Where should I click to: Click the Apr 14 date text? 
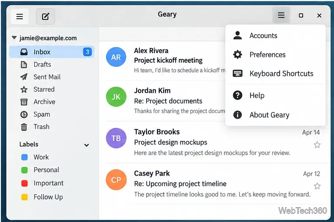pyautogui.click(x=311, y=133)
